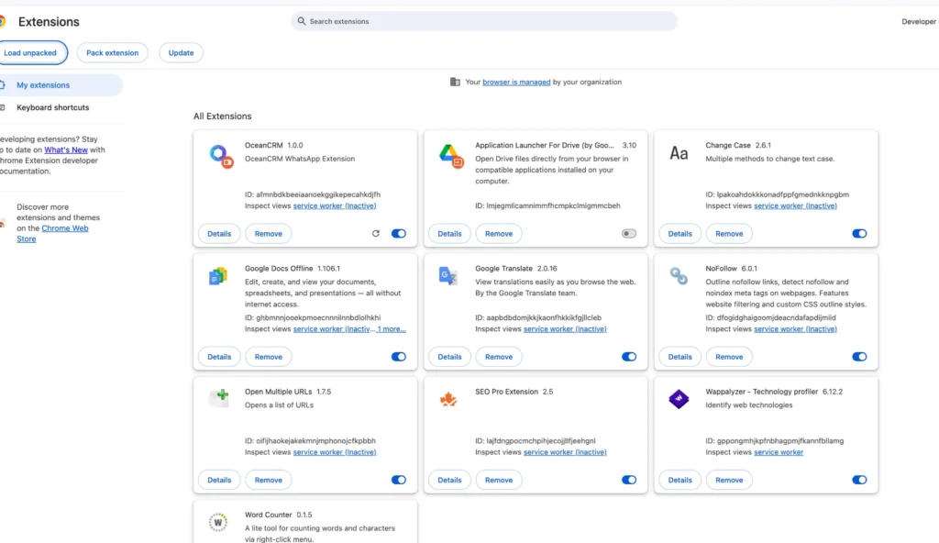Screen dimensions: 939x543
Task: Open Details for SEO Pro Extension
Action: pos(449,480)
